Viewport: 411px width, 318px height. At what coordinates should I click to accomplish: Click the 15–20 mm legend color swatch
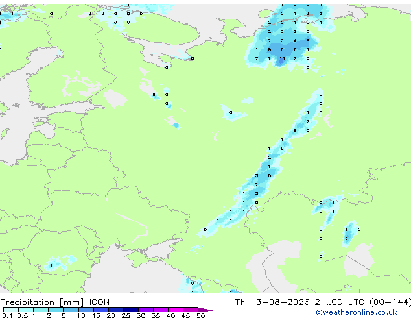(100, 310)
